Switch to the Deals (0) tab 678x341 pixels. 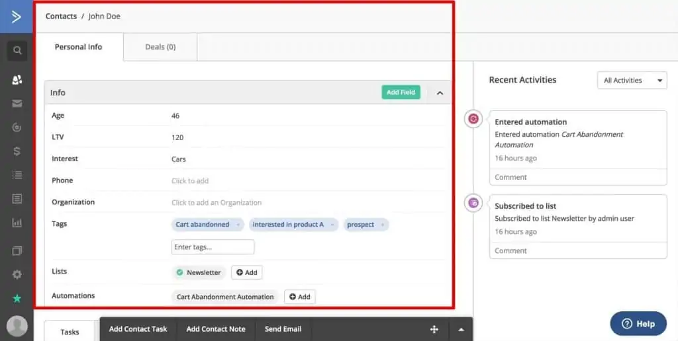click(160, 47)
